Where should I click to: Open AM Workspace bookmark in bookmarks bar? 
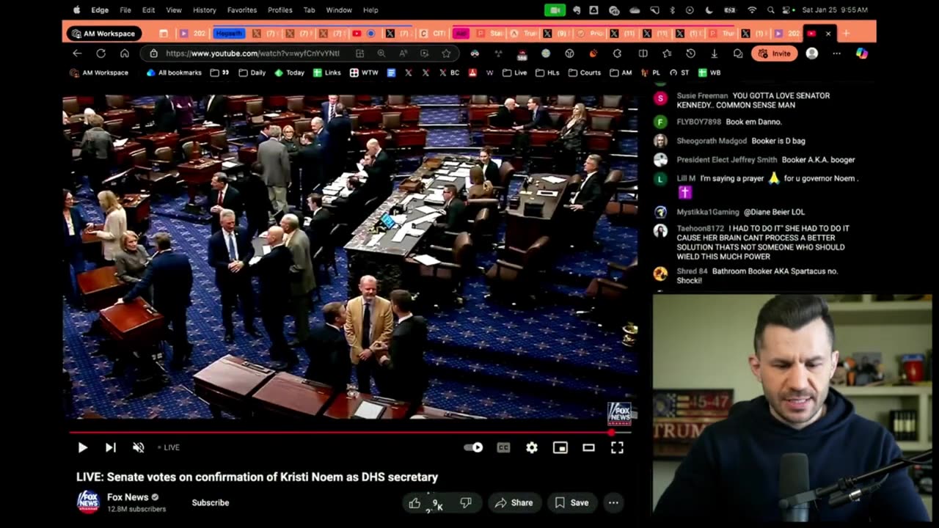98,73
